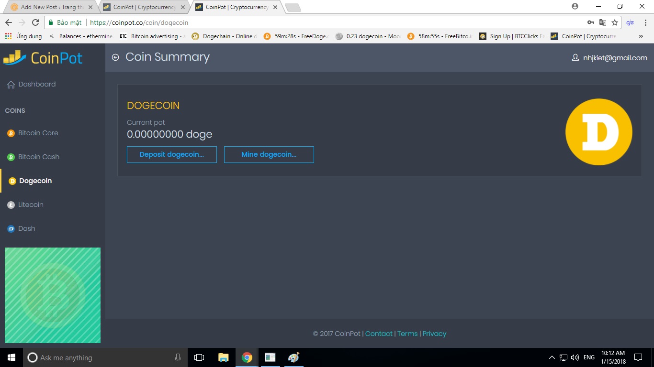Screen dimensions: 654x367
Task: Click the Cortana microphone icon
Action: pos(178,357)
